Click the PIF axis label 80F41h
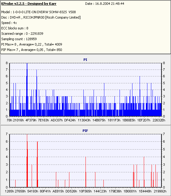The height and width of the screenshot is (196, 171). (45, 191)
